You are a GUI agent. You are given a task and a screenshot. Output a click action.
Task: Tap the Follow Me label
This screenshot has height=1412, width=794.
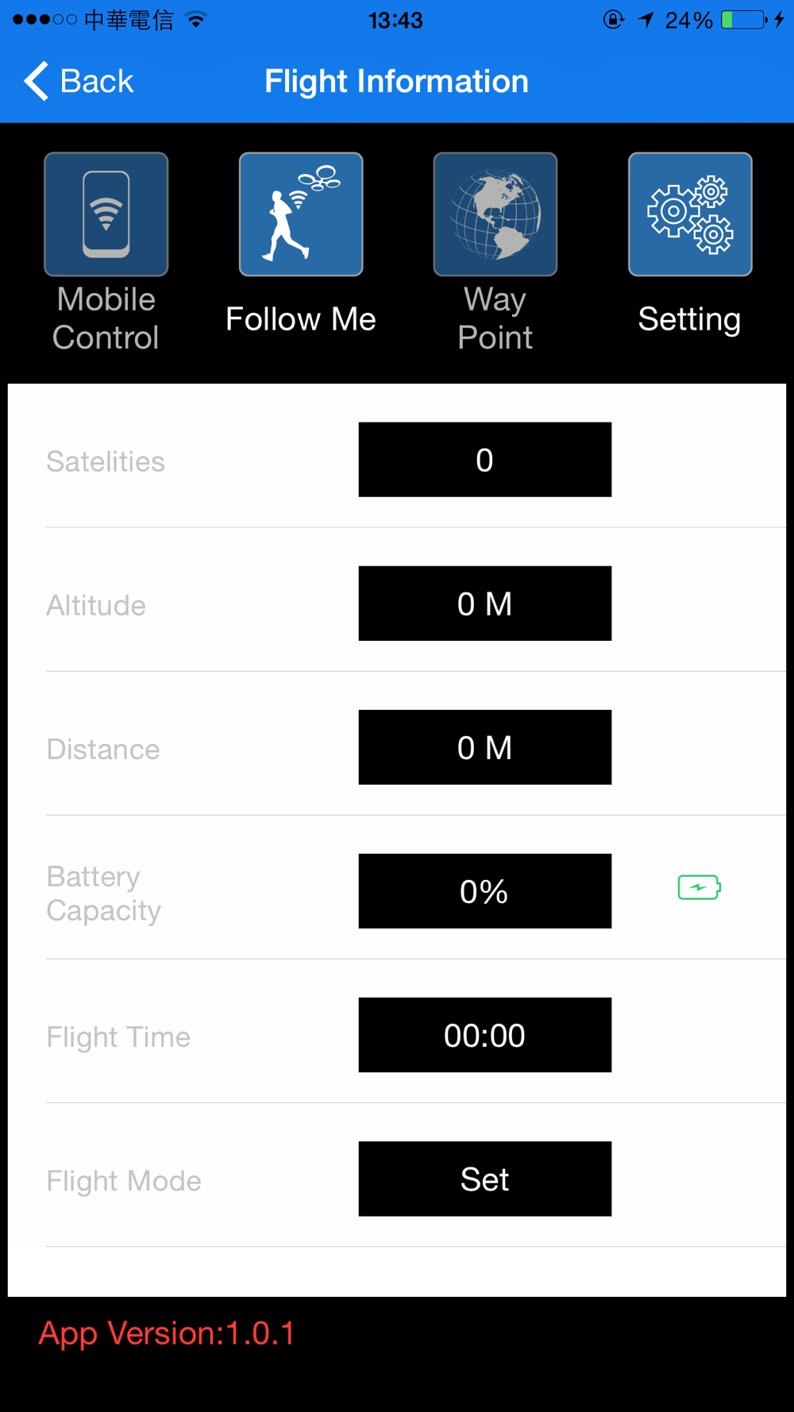point(301,319)
